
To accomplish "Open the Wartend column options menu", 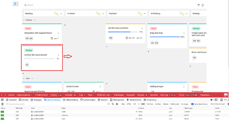I will pyautogui.click(x=145, y=14).
